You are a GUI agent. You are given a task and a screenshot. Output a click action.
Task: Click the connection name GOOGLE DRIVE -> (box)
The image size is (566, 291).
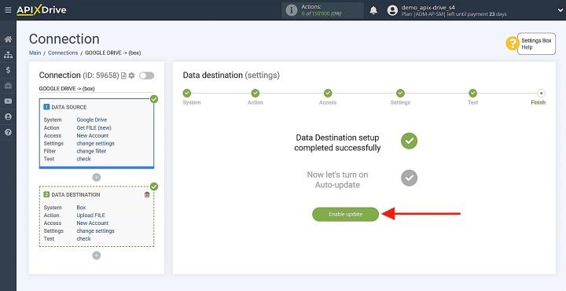[x=67, y=88]
